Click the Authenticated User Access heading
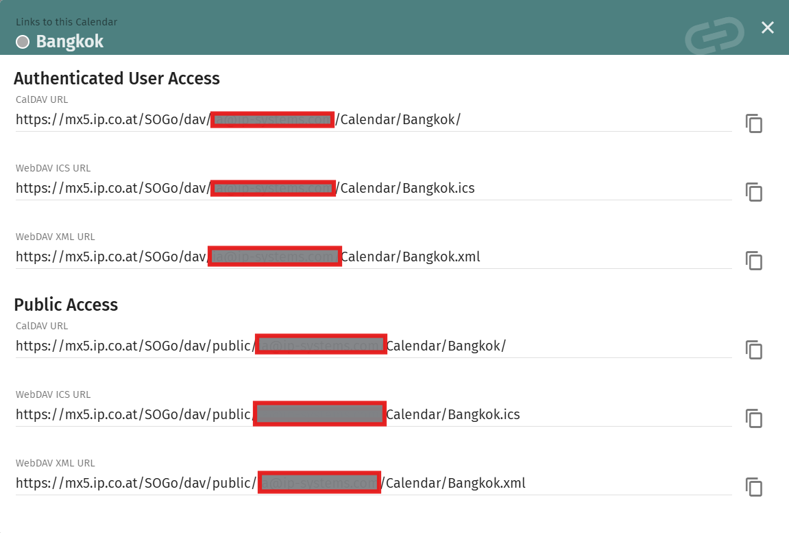The image size is (789, 533). click(117, 79)
